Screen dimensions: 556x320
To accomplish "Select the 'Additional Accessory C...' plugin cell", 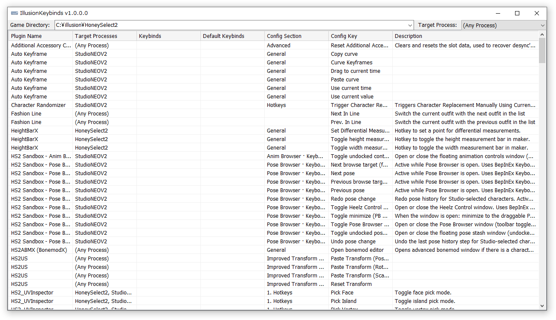I will coord(41,46).
